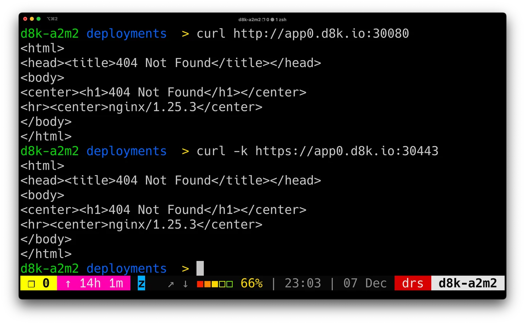525x324 pixels.
Task: Click the ⌥⌘2 shortcut label in title bar
Action: pyautogui.click(x=52, y=19)
